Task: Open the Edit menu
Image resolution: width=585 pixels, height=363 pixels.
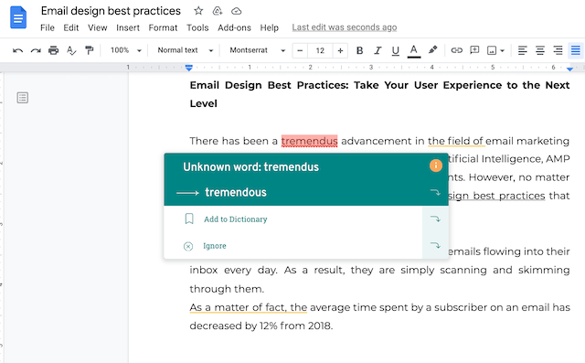Action: click(x=71, y=27)
